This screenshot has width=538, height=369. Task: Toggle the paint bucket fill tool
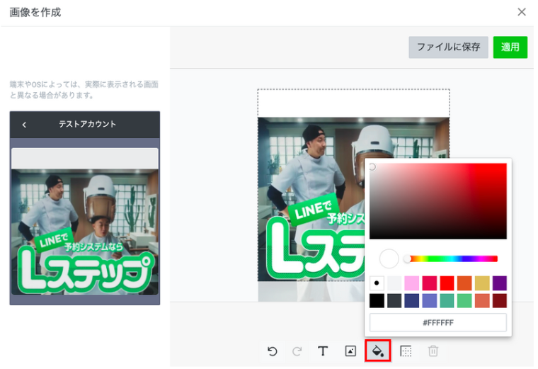tap(378, 351)
